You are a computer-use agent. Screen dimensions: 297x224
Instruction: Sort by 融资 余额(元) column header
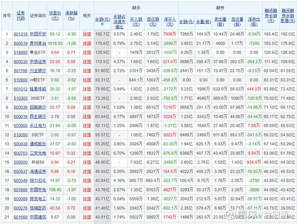(102, 19)
